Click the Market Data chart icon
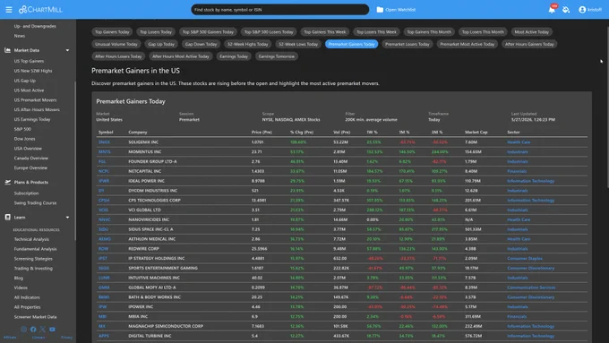Viewport: 609px width, 343px height. point(7,50)
